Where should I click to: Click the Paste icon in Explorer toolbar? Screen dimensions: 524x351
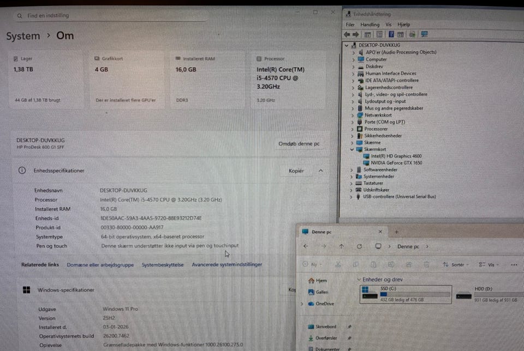click(373, 264)
